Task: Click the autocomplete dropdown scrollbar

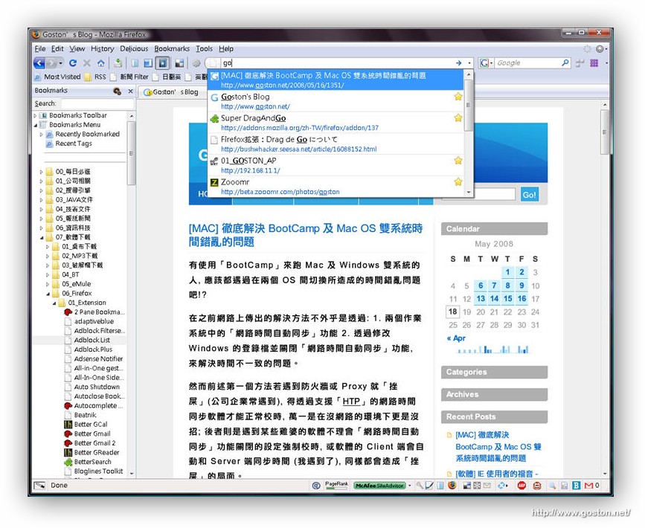Action: tap(468, 105)
